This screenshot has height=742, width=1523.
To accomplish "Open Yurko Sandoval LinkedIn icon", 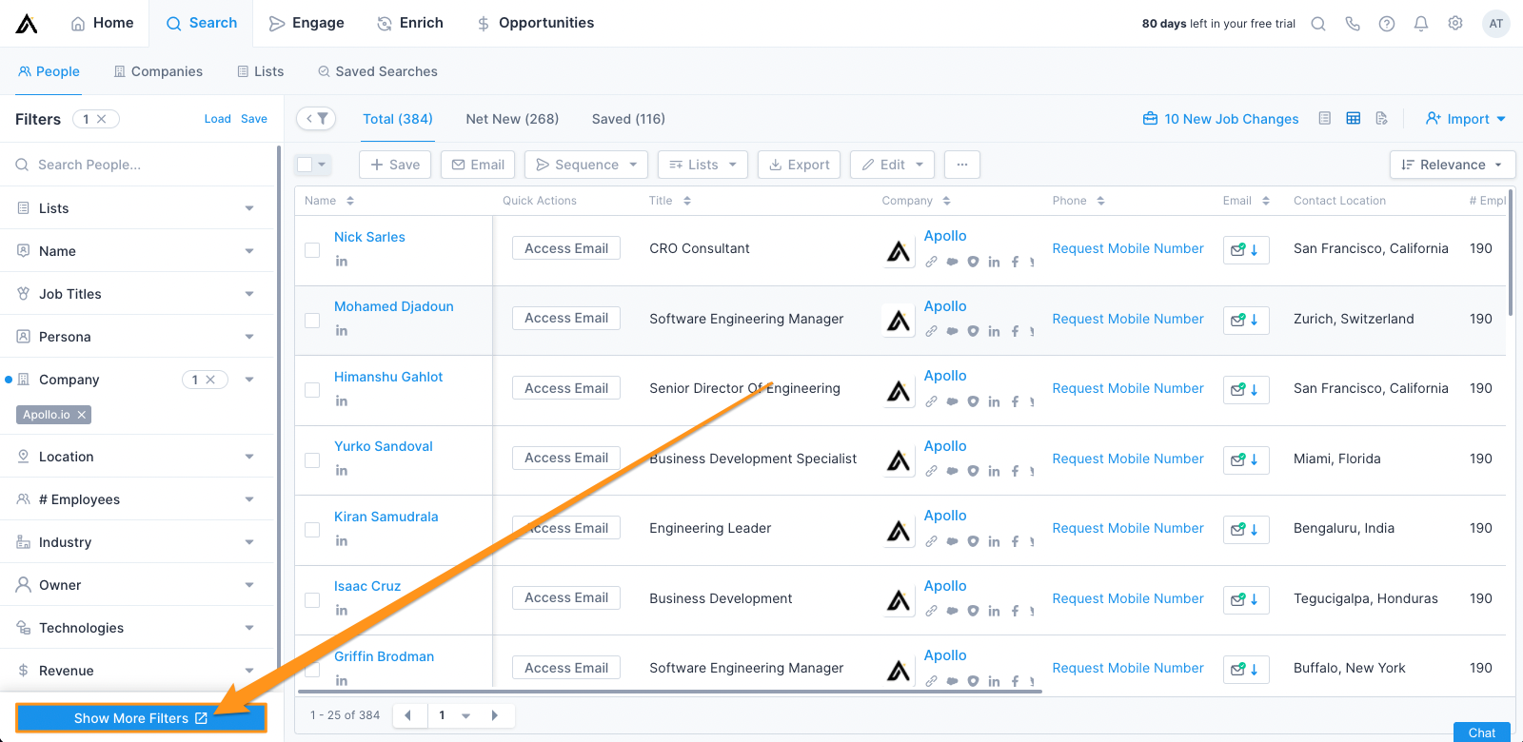I will pyautogui.click(x=342, y=471).
